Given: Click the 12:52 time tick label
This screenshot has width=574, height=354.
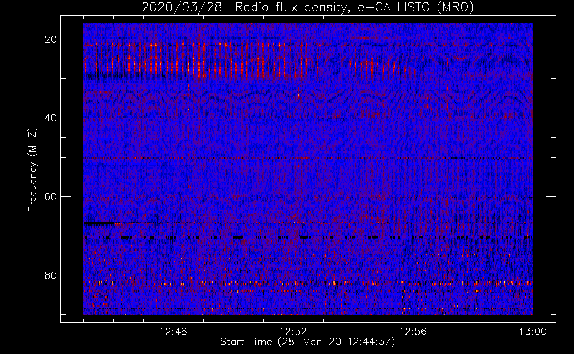Looking at the screenshot, I should [x=293, y=332].
